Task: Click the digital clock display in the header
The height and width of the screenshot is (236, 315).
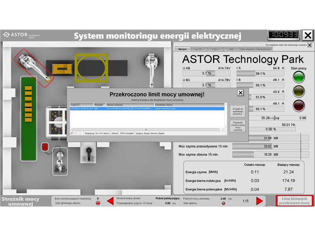Action: 283,35
